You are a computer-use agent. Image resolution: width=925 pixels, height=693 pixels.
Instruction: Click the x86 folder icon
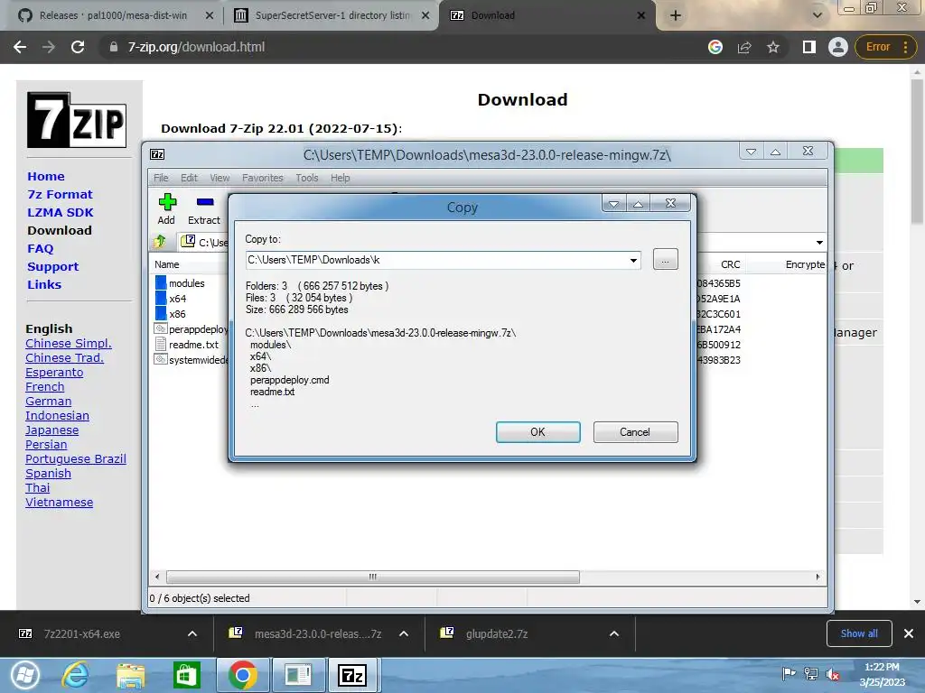click(161, 313)
